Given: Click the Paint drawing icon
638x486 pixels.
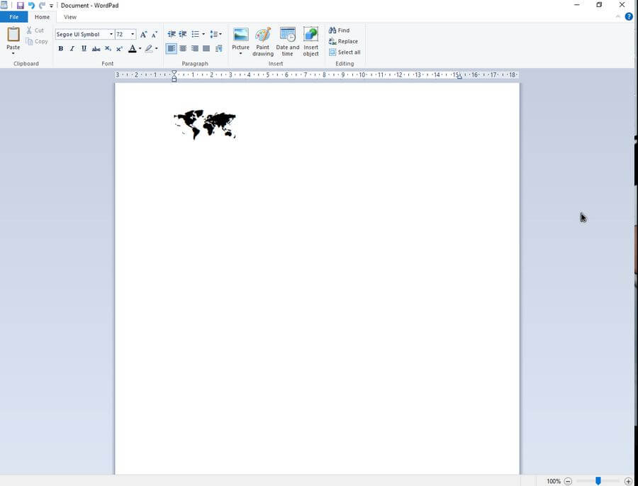Looking at the screenshot, I should click(x=262, y=35).
